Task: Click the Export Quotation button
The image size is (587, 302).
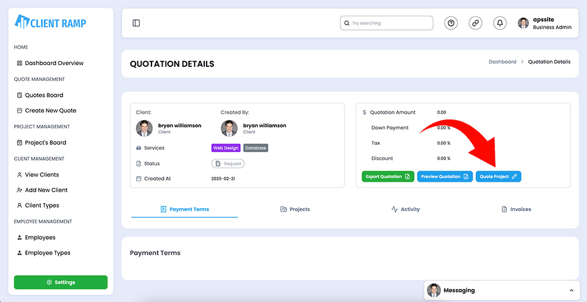Action: 388,177
